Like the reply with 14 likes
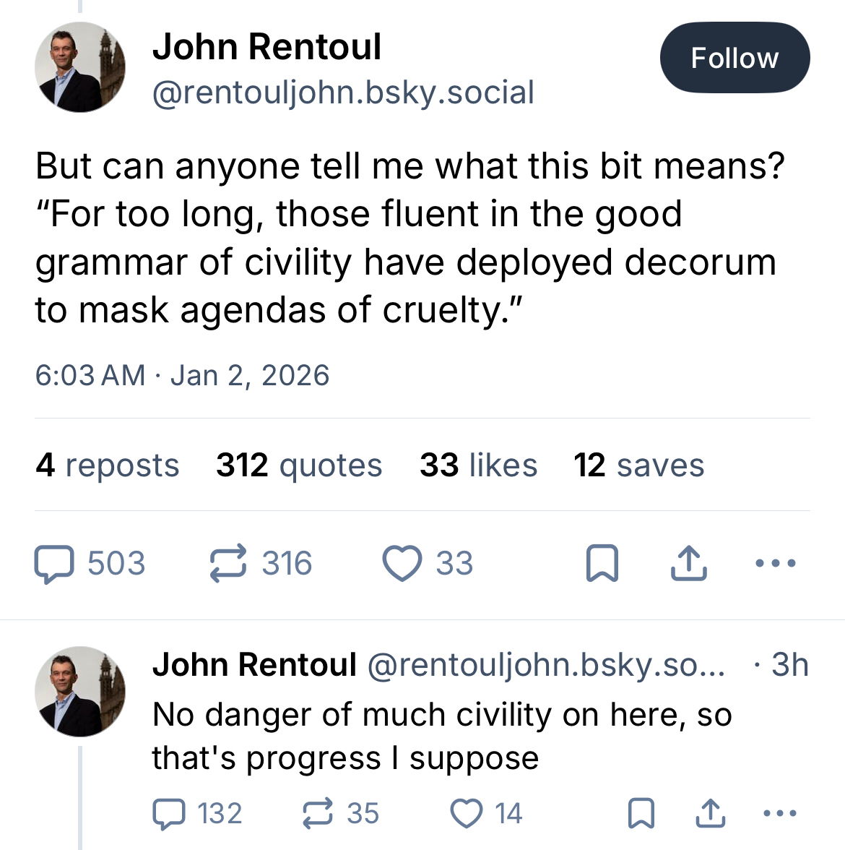 (467, 814)
